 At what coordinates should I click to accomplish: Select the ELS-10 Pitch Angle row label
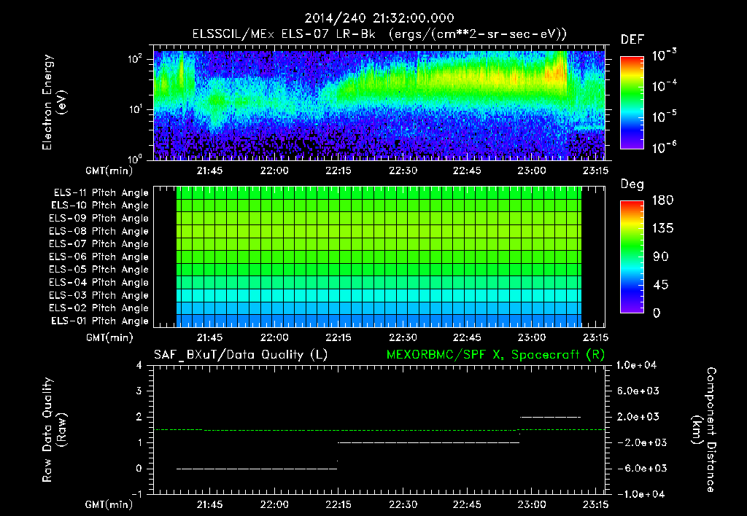tap(100, 206)
